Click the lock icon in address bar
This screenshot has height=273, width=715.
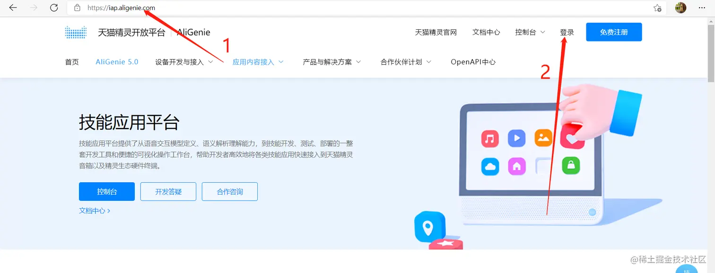[x=78, y=8]
